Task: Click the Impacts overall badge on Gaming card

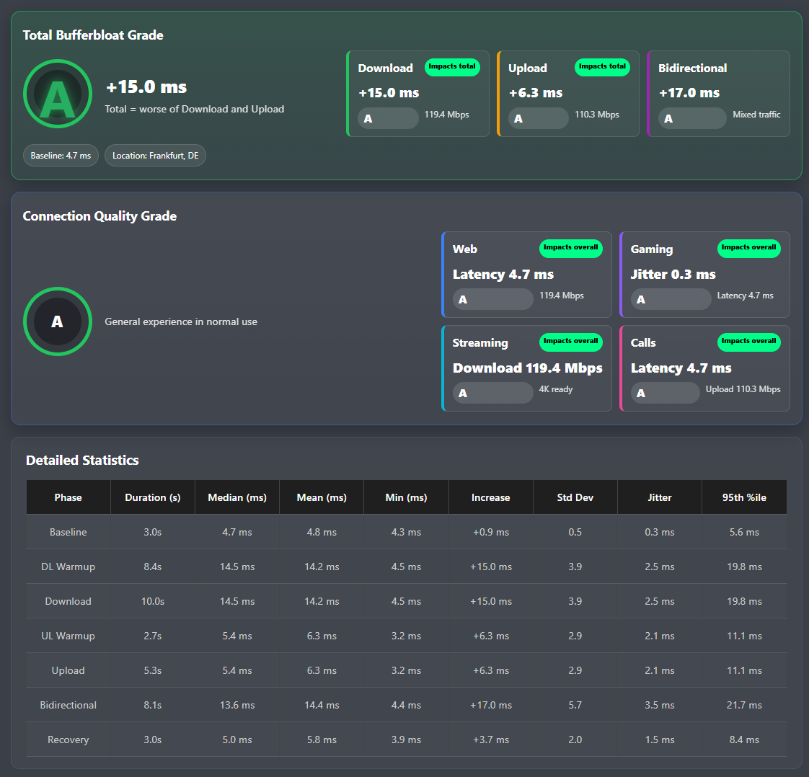Action: [x=748, y=248]
